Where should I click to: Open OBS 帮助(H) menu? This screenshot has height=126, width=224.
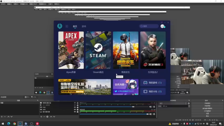[x=57, y=4]
